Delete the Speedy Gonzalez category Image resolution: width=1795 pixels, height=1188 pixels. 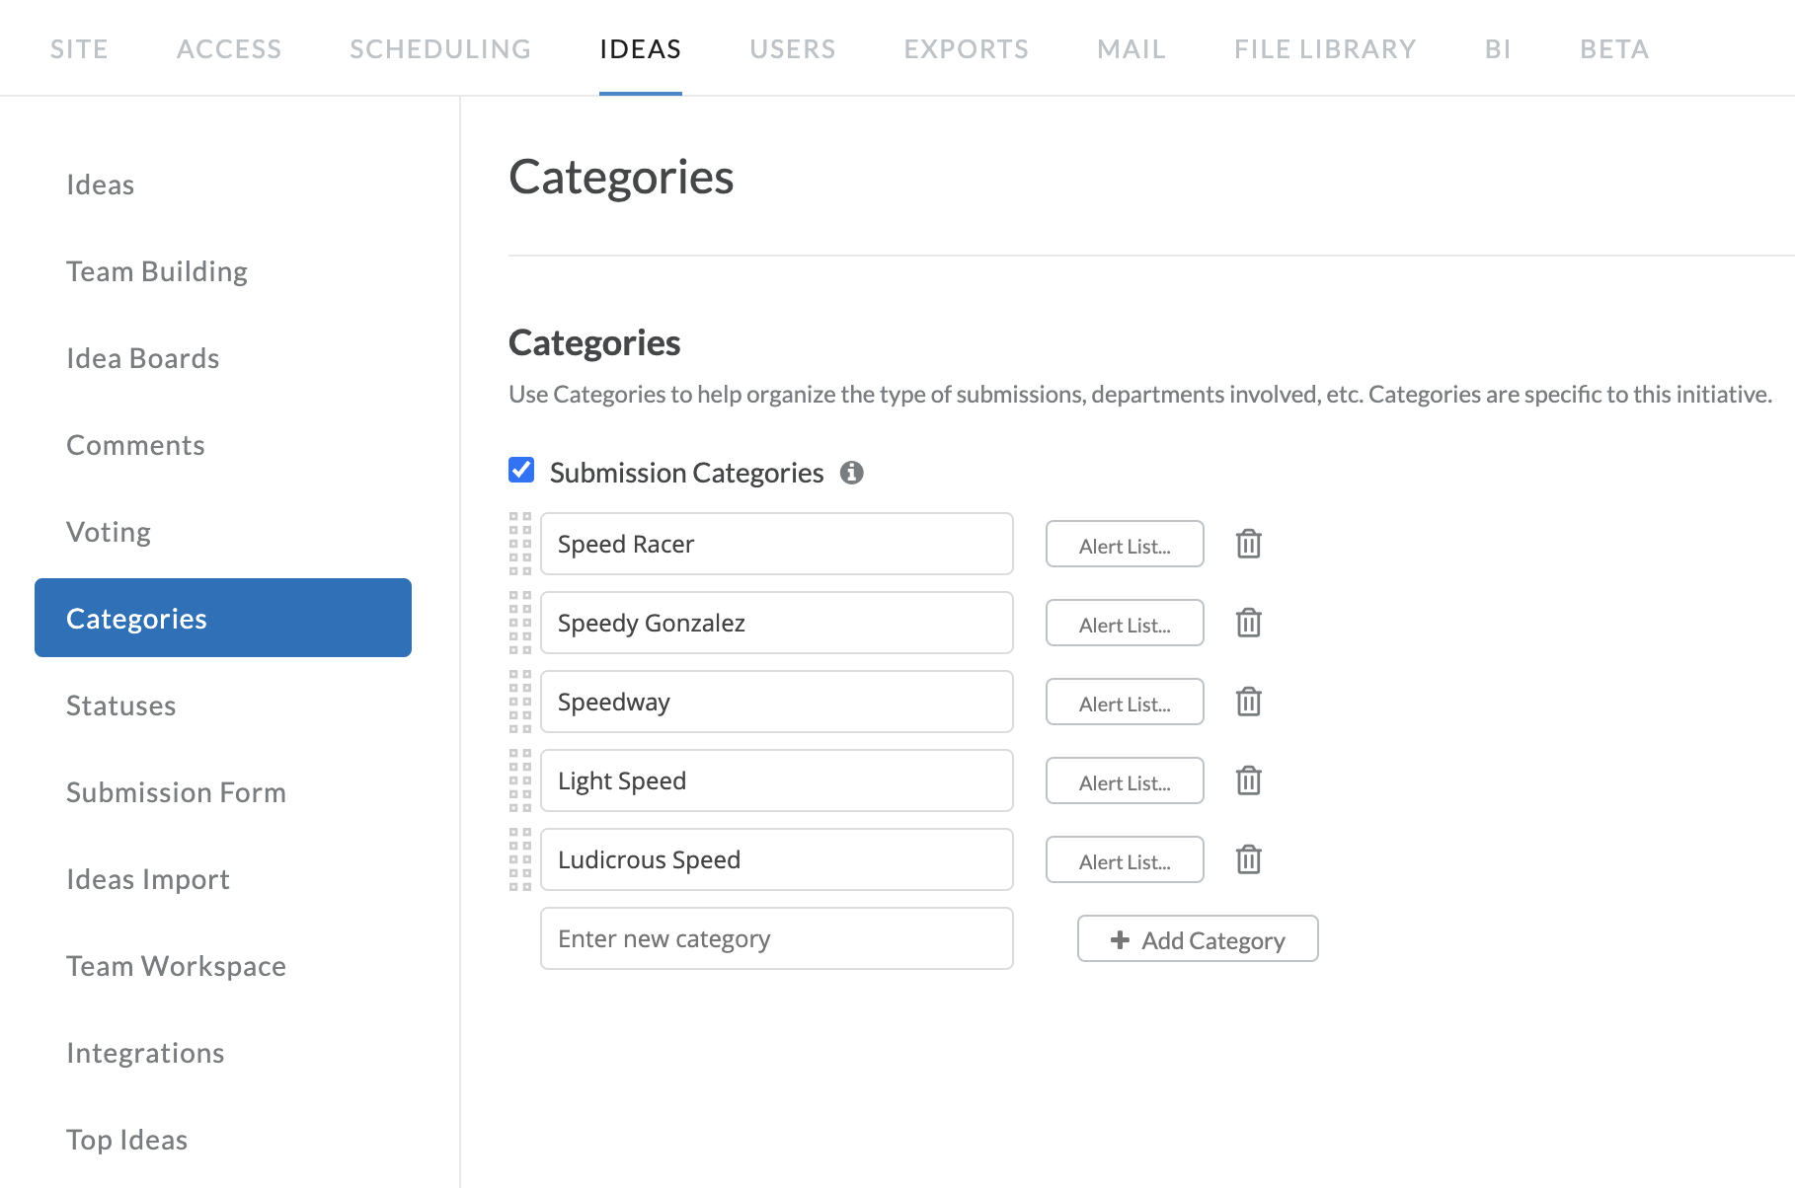(1249, 623)
